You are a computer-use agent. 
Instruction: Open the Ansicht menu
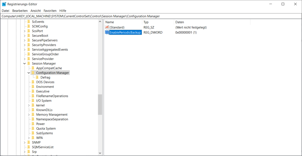(x=36, y=11)
